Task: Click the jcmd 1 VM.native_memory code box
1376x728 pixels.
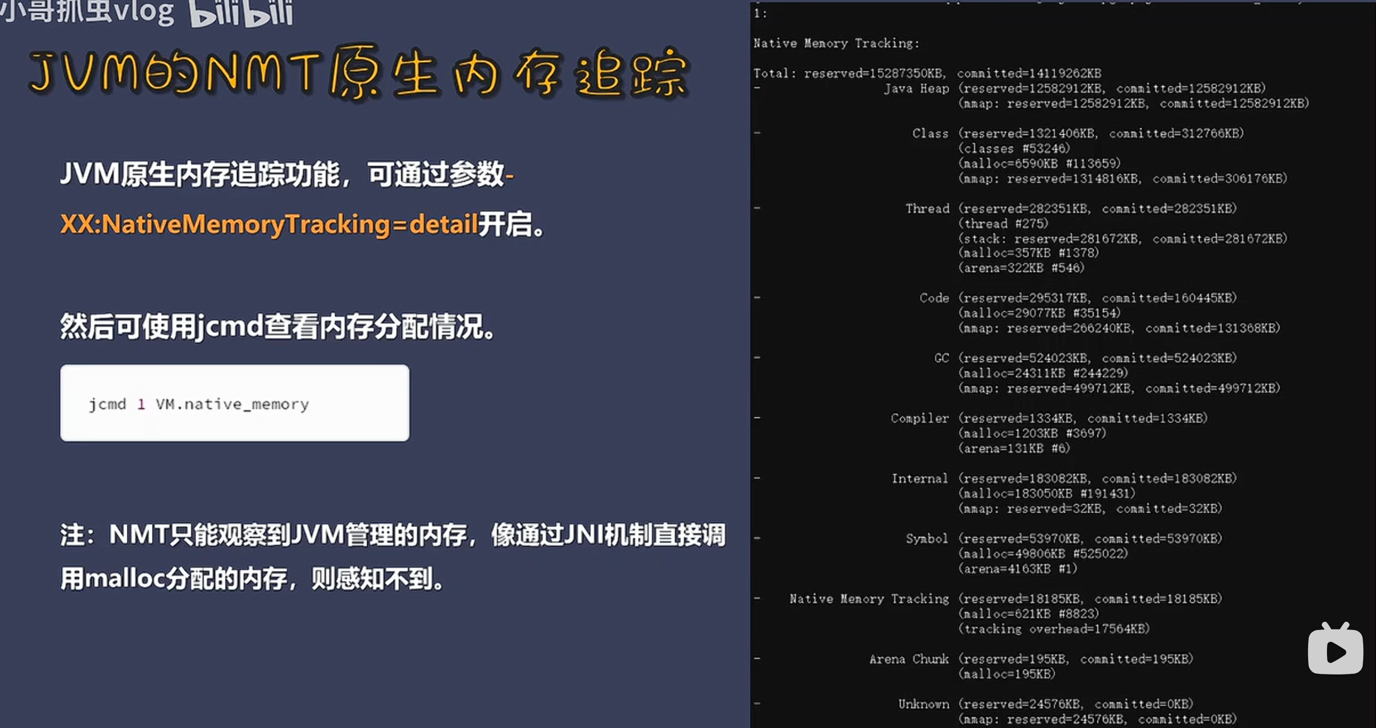Action: pyautogui.click(x=235, y=403)
